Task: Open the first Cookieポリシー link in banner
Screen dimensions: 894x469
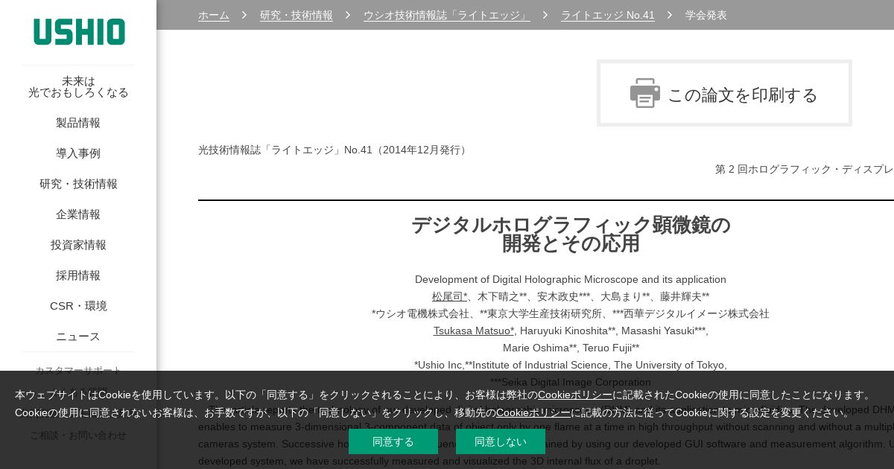Action: tap(575, 395)
